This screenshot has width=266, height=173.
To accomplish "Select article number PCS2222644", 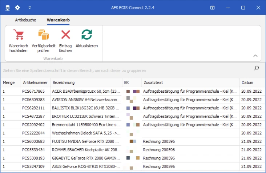I will (33, 133).
